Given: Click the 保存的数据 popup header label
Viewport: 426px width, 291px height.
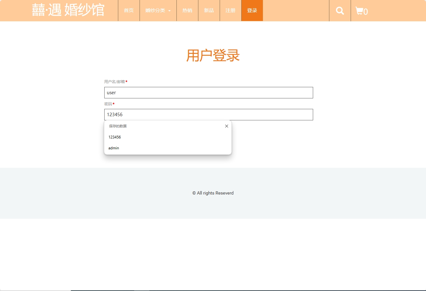Looking at the screenshot, I should 117,126.
